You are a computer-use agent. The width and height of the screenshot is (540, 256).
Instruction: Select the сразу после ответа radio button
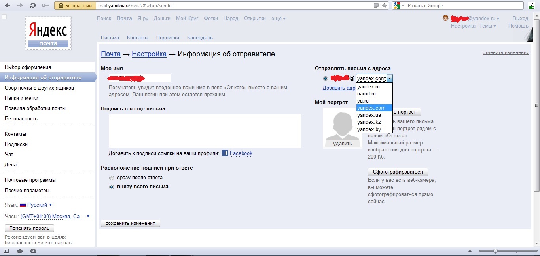coord(112,178)
